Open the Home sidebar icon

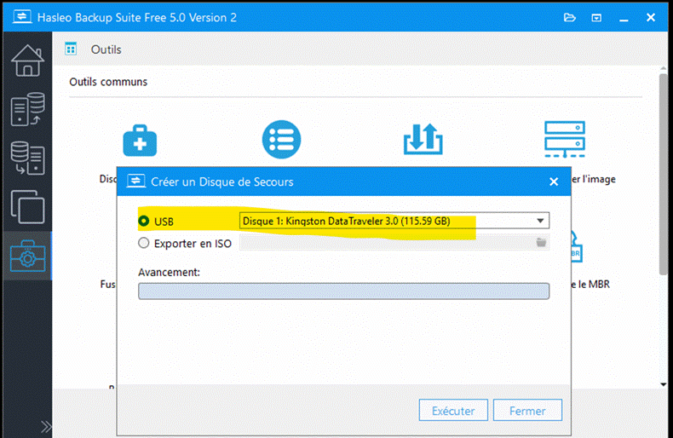tap(27, 61)
